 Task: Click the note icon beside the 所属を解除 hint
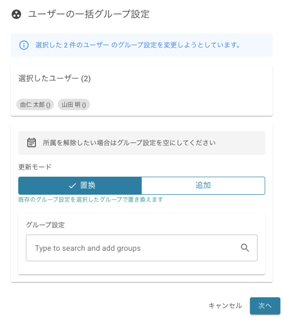pos(31,143)
